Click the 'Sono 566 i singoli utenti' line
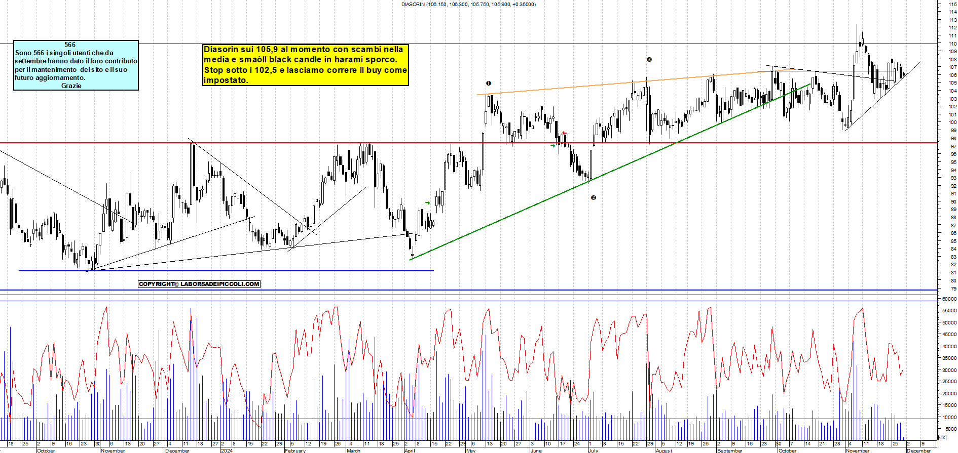The image size is (958, 453). point(64,53)
